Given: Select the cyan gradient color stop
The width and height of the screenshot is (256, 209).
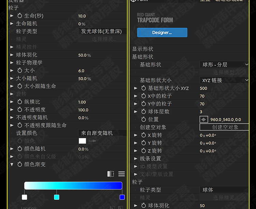Looking at the screenshot, I should point(57,197).
